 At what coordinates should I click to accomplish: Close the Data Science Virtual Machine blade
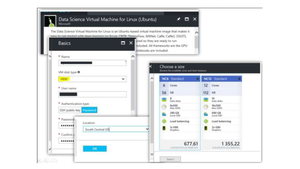point(195,19)
